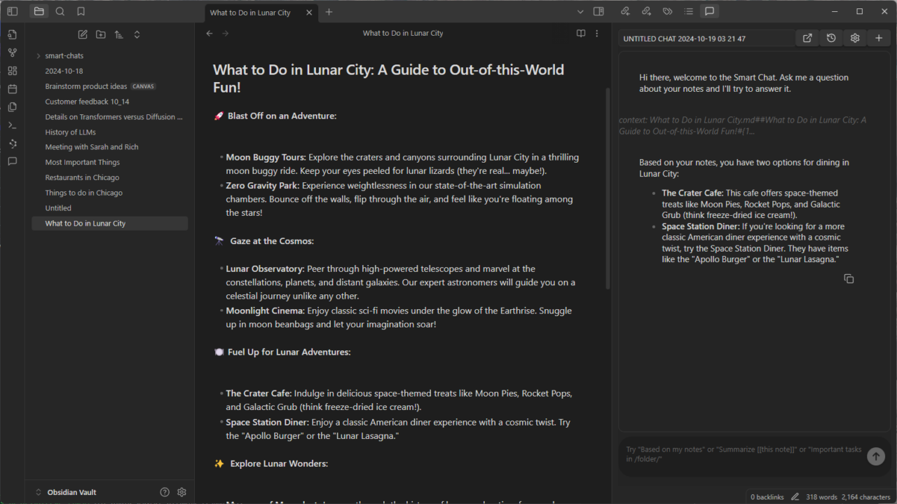897x504 pixels.
Task: Create a new note
Action: pos(83,34)
